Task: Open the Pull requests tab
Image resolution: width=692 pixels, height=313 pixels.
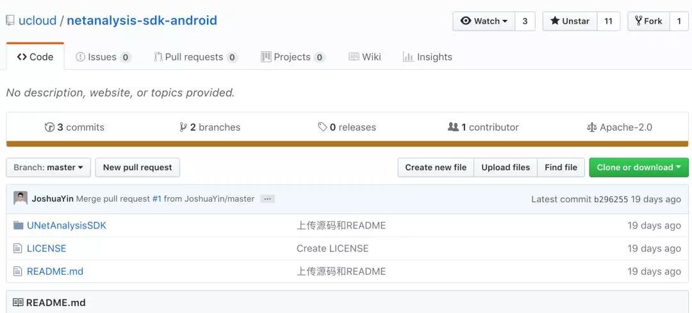Action: [x=196, y=57]
